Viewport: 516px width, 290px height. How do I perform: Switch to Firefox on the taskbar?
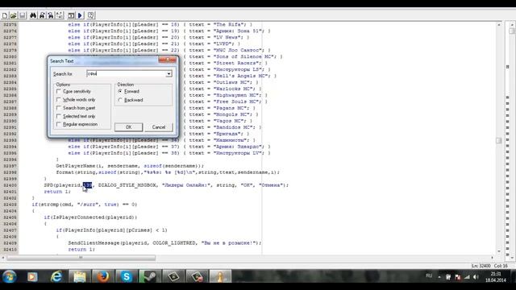(x=102, y=277)
